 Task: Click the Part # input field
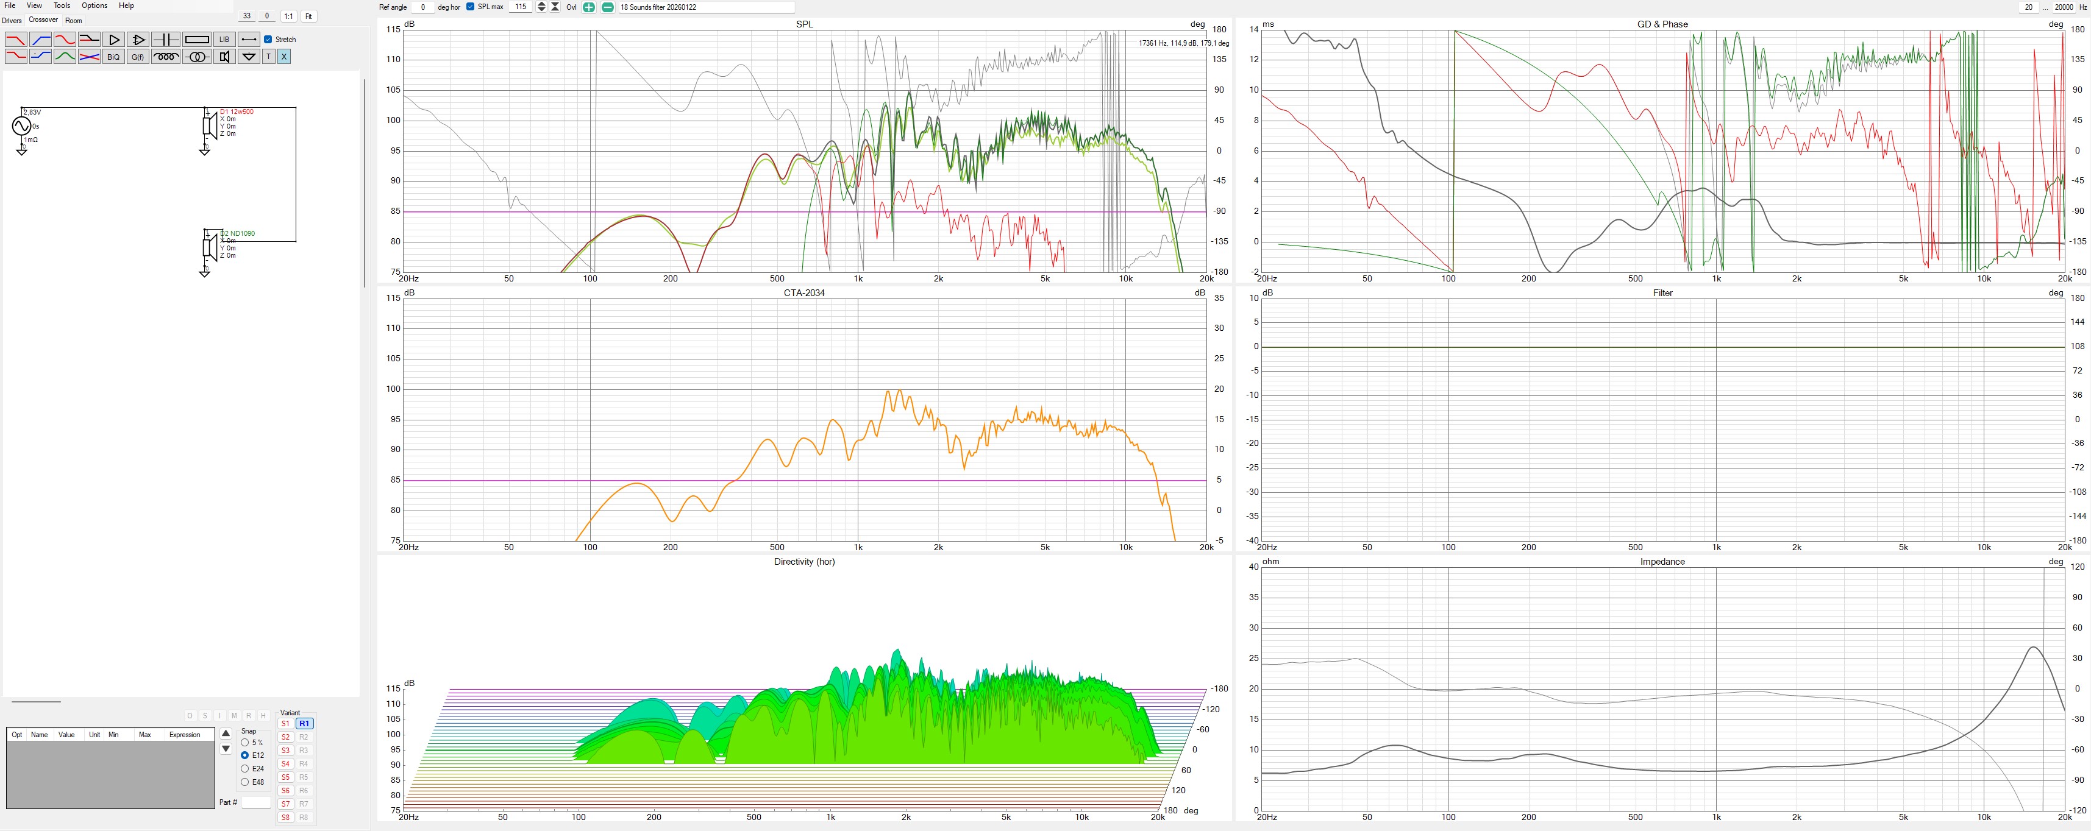click(255, 802)
